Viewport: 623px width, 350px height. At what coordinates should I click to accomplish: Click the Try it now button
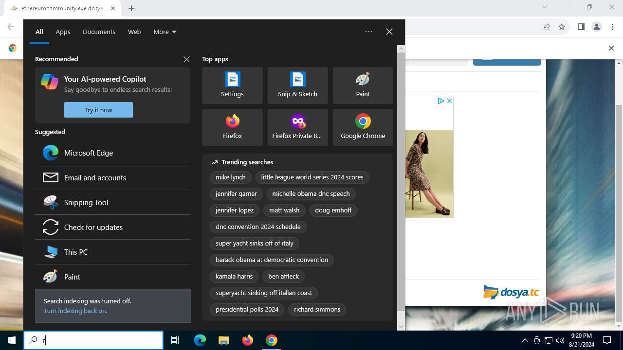[98, 110]
